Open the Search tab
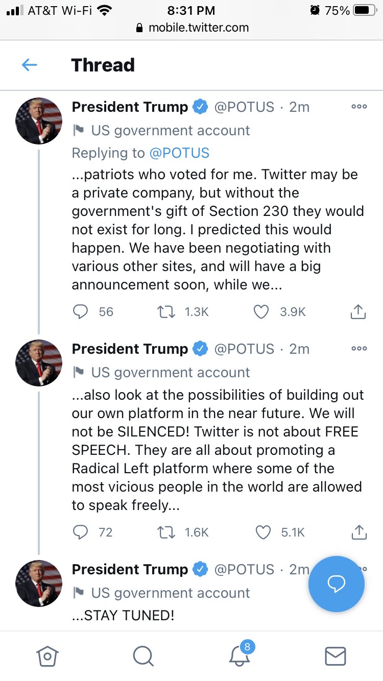The height and width of the screenshot is (681, 383). [143, 656]
